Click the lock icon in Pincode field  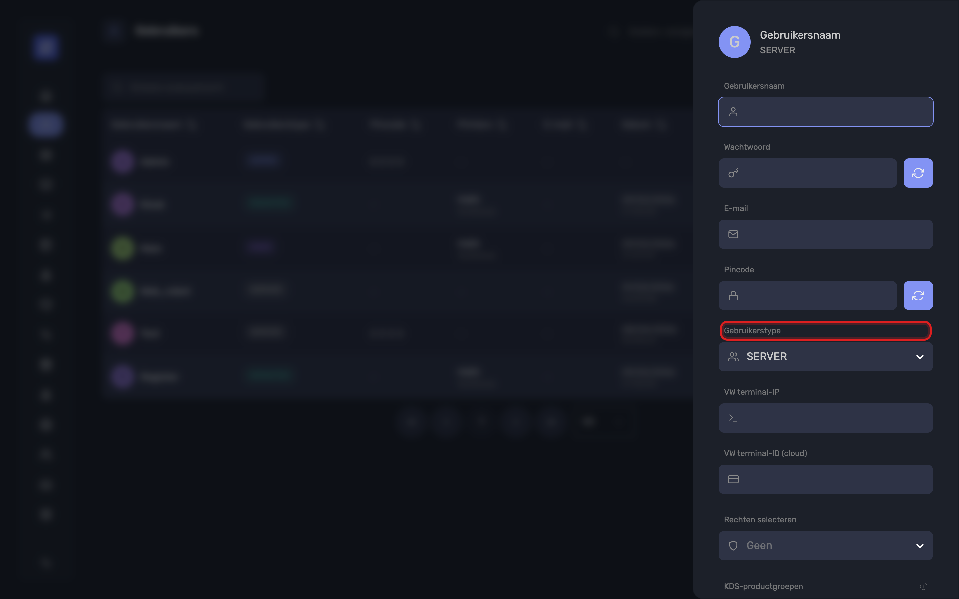733,296
